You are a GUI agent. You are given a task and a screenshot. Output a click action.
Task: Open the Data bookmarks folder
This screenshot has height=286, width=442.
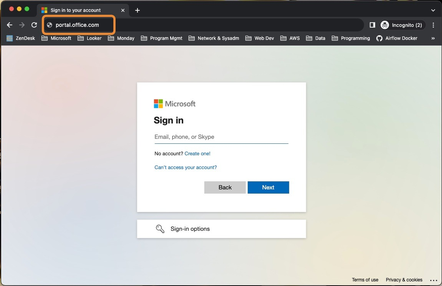tap(316, 38)
